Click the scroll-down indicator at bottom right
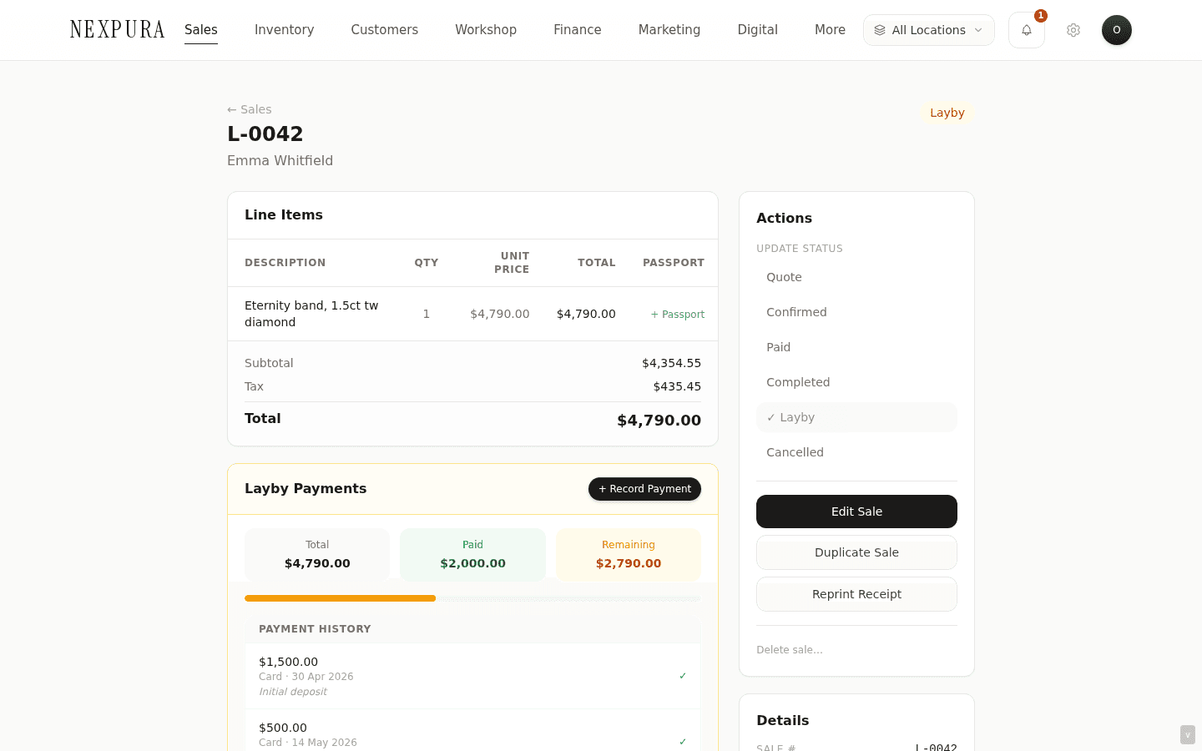 (1187, 735)
